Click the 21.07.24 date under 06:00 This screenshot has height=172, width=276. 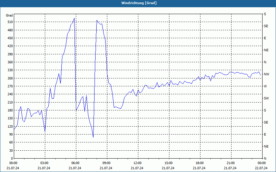click(x=75, y=168)
